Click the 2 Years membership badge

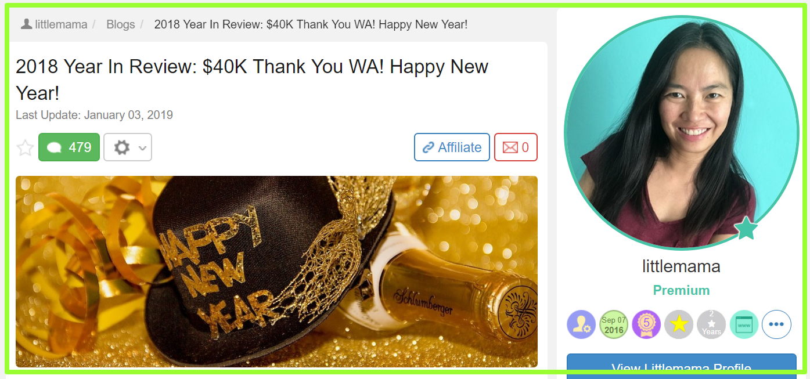pyautogui.click(x=711, y=324)
